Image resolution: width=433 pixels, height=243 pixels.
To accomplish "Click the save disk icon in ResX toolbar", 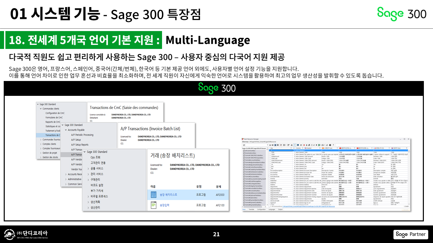I will (270, 145).
